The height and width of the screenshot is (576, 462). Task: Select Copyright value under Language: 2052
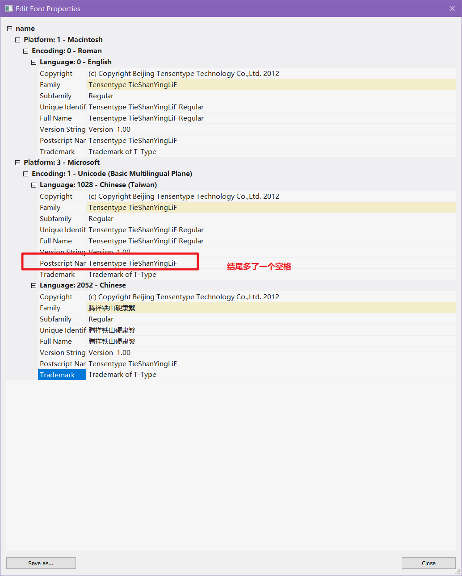[271, 296]
